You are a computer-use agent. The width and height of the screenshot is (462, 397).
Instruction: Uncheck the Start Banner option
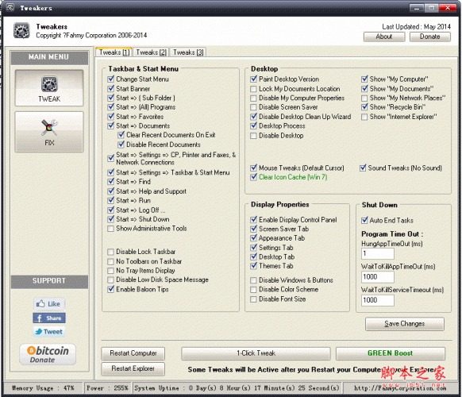(111, 88)
